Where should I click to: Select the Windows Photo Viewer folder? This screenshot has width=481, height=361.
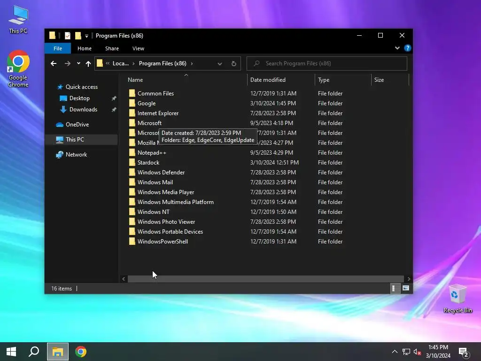point(166,222)
